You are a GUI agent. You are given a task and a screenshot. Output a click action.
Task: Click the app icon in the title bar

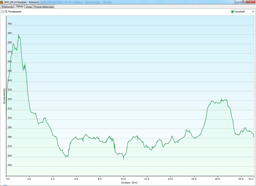point(2,2)
